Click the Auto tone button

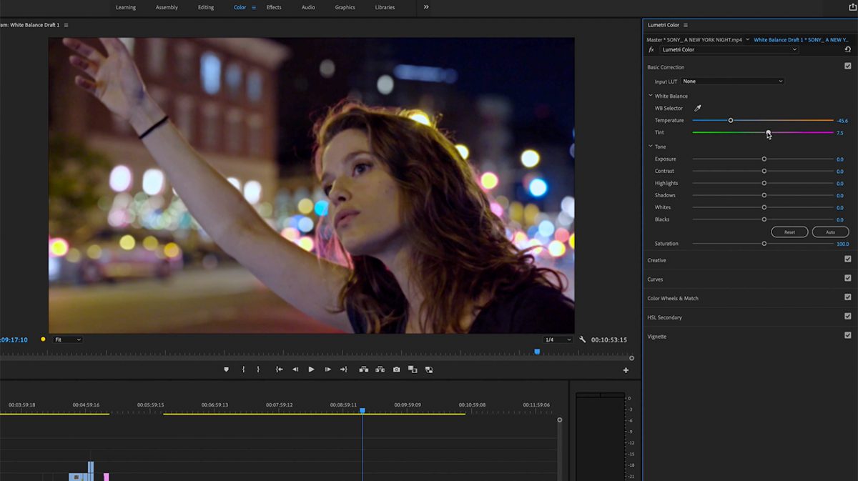tap(829, 232)
